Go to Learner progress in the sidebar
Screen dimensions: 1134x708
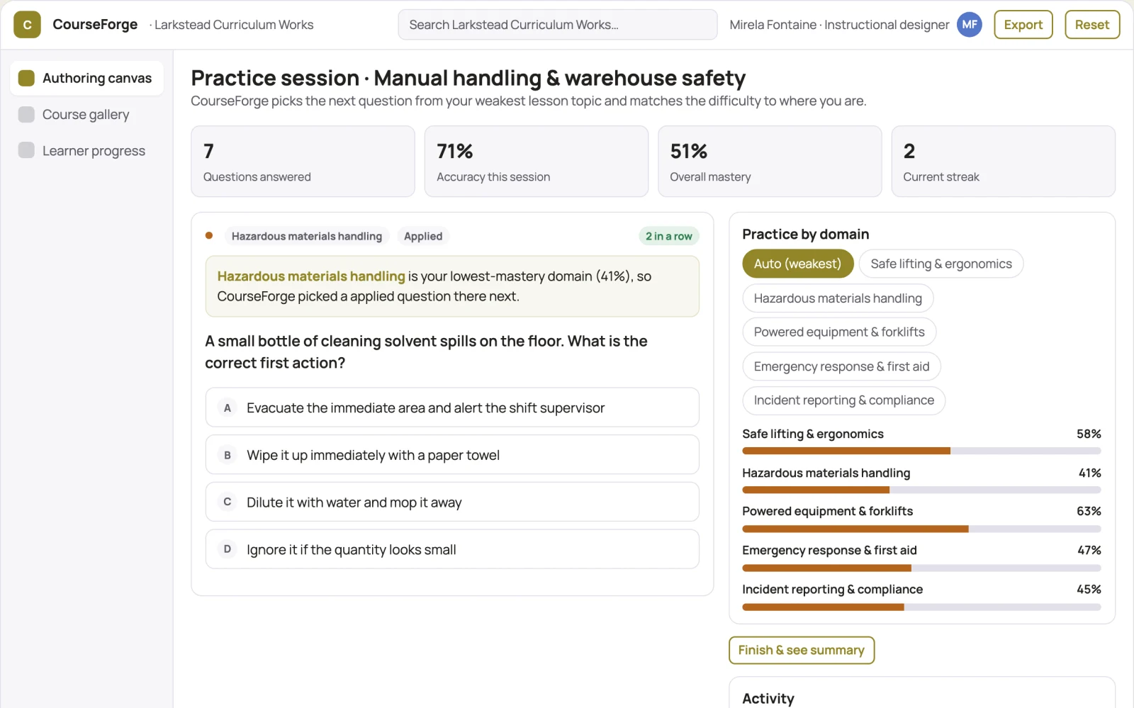coord(87,151)
